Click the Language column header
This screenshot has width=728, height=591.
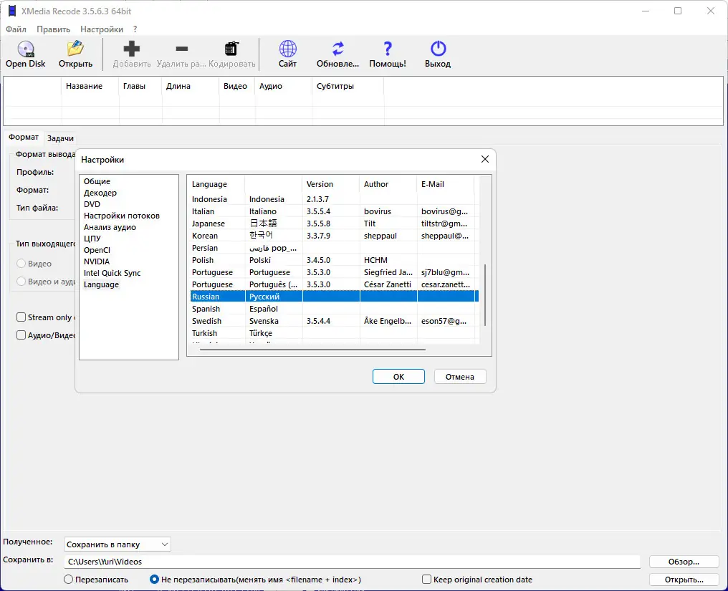216,184
